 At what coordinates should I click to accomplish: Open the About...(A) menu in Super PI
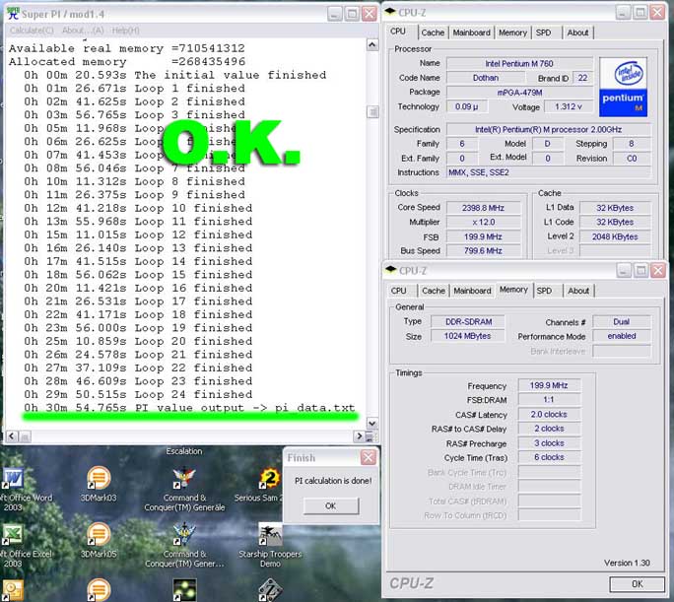point(83,31)
